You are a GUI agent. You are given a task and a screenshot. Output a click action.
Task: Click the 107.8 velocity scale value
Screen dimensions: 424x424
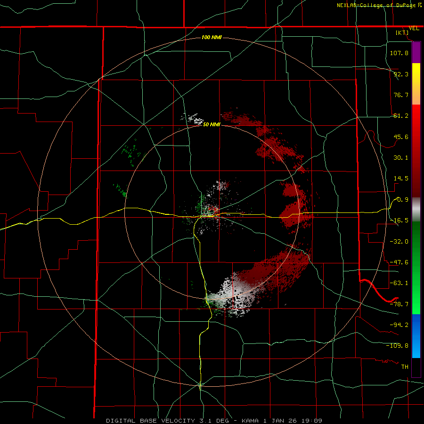pyautogui.click(x=399, y=53)
